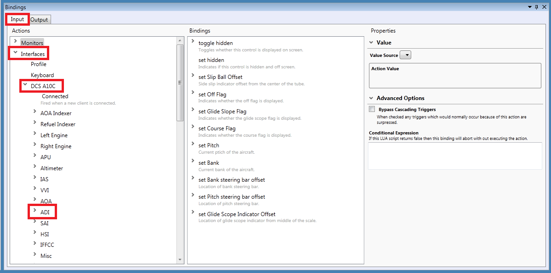Select the Profile interface item
Screen dimensions: 551x273
coord(39,65)
